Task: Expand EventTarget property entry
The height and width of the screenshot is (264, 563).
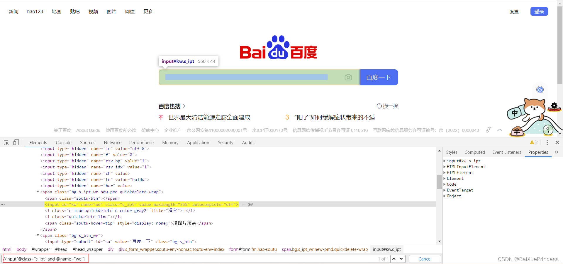Action: [445, 190]
